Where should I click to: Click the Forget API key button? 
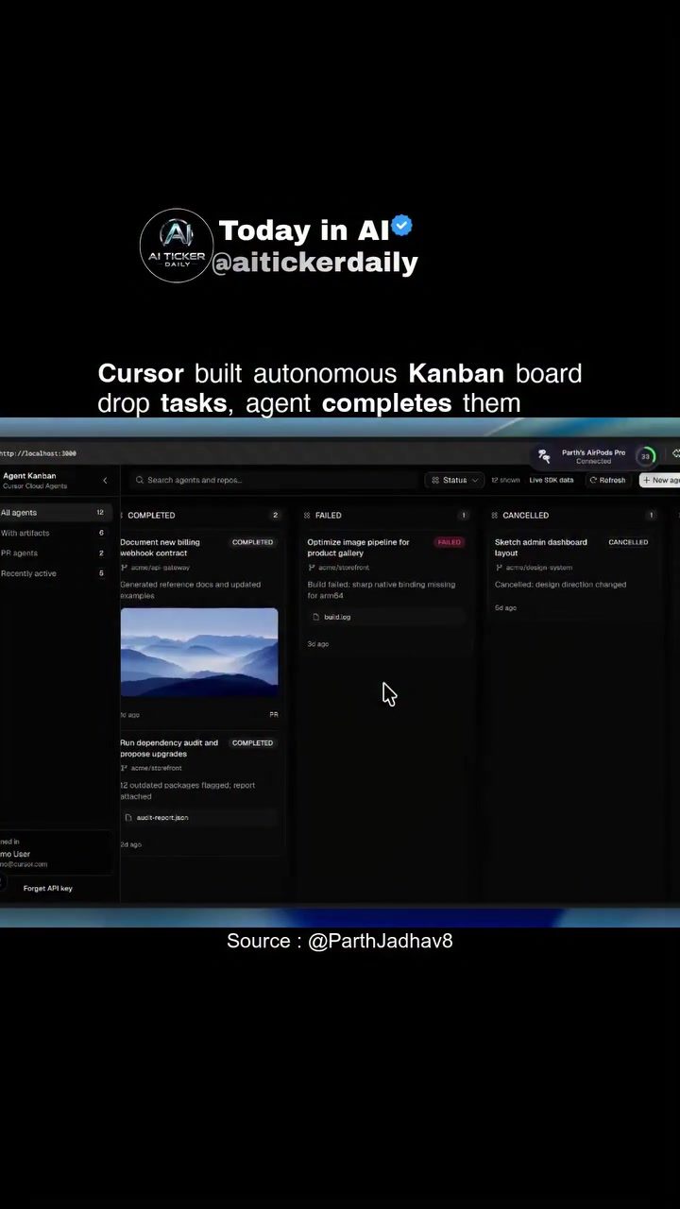coord(47,888)
